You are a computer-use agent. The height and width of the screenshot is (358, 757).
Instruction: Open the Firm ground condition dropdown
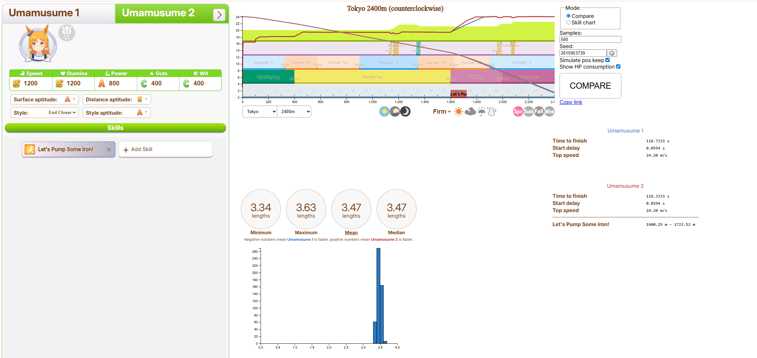point(442,112)
